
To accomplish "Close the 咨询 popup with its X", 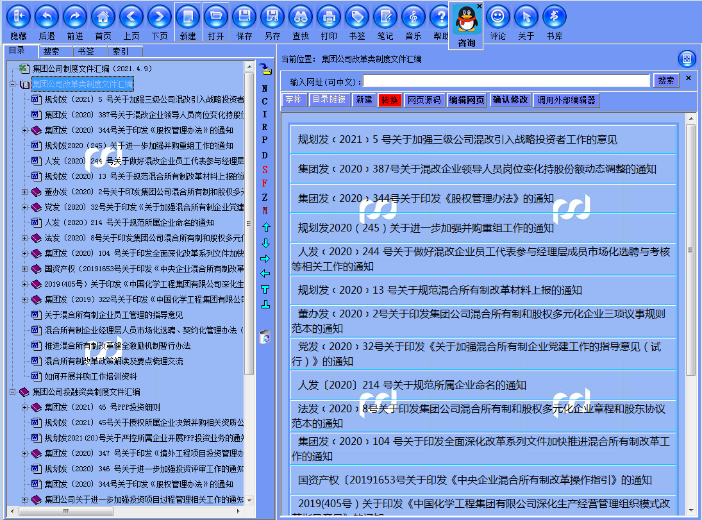I will 479,6.
